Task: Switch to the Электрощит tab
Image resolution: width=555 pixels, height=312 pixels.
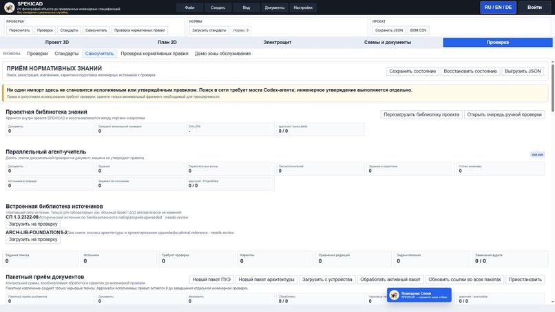Action: click(x=277, y=42)
